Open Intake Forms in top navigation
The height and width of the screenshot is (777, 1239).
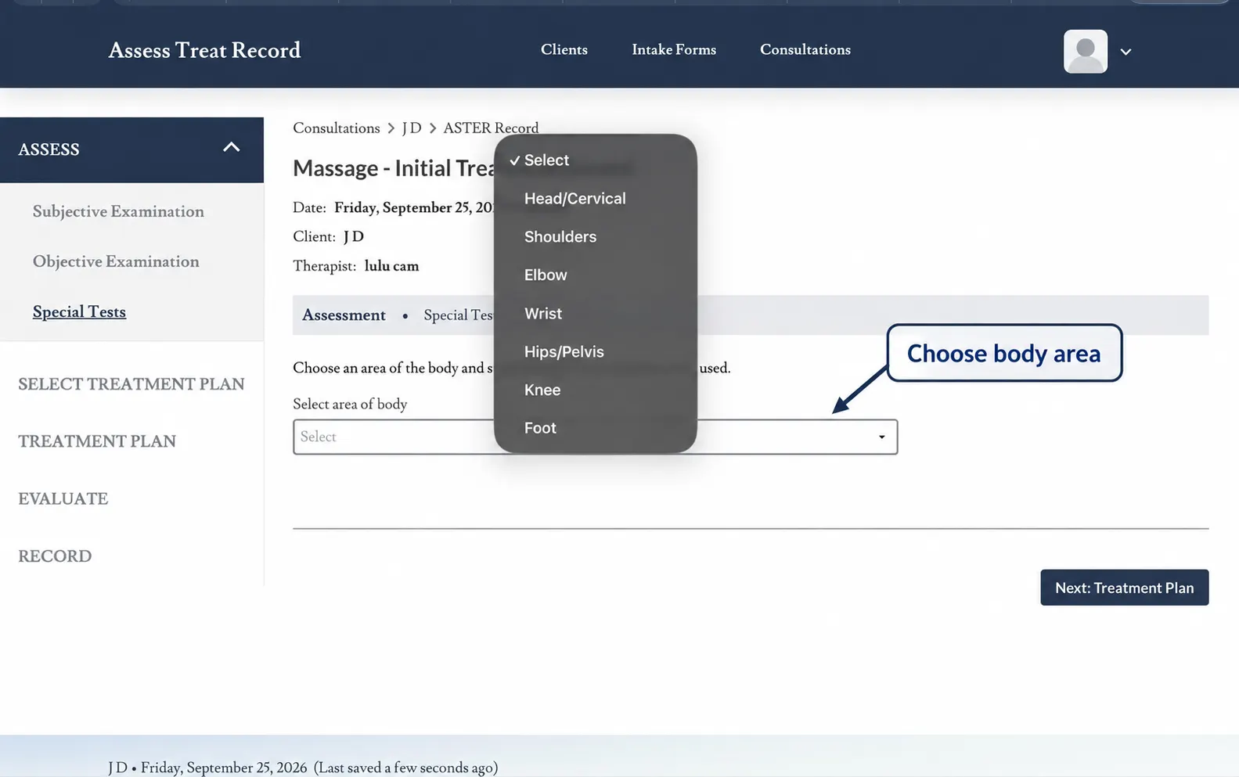pyautogui.click(x=674, y=49)
